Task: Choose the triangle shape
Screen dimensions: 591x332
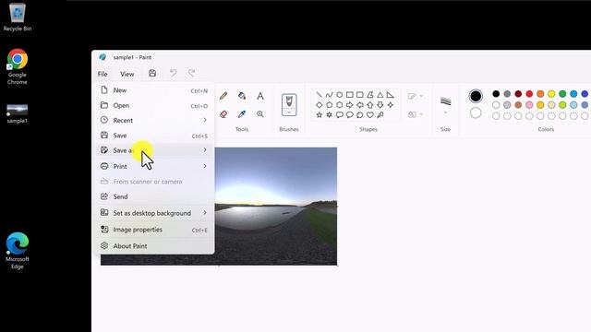Action: [x=380, y=95]
